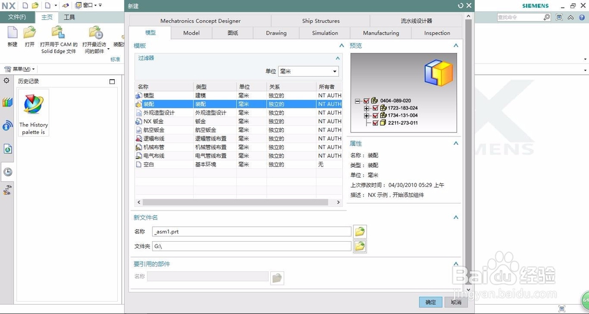This screenshot has width=589, height=314.
Task: Collapse the 属性 properties section
Action: 456,143
